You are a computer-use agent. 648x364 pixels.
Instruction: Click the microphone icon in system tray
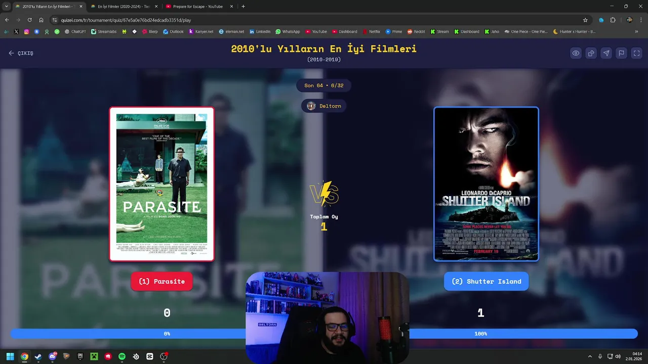point(600,356)
